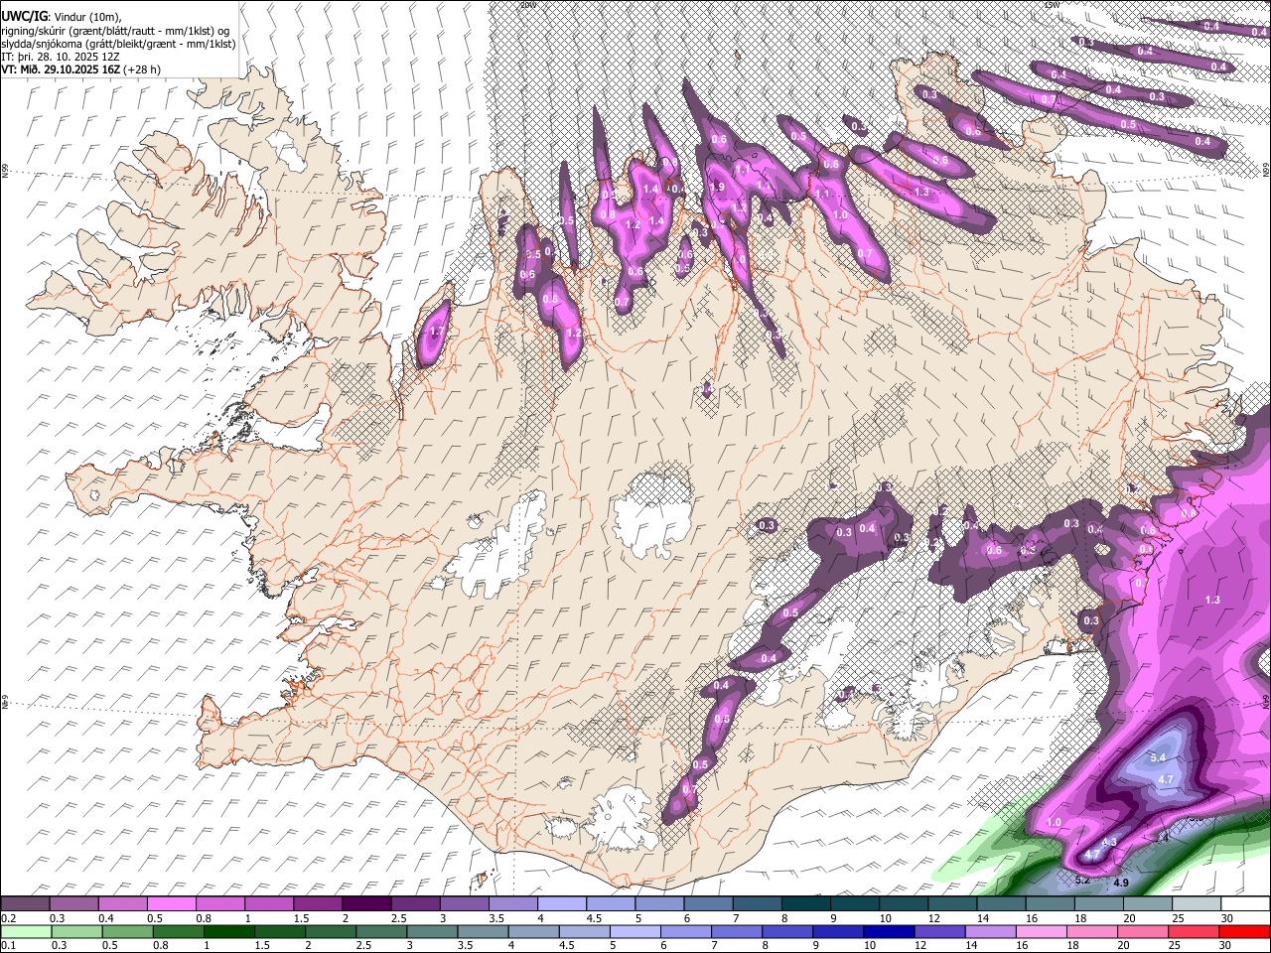Click the '1.9' precipitation value on the map

tap(718, 187)
